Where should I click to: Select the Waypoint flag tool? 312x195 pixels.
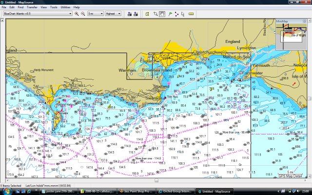point(171,14)
